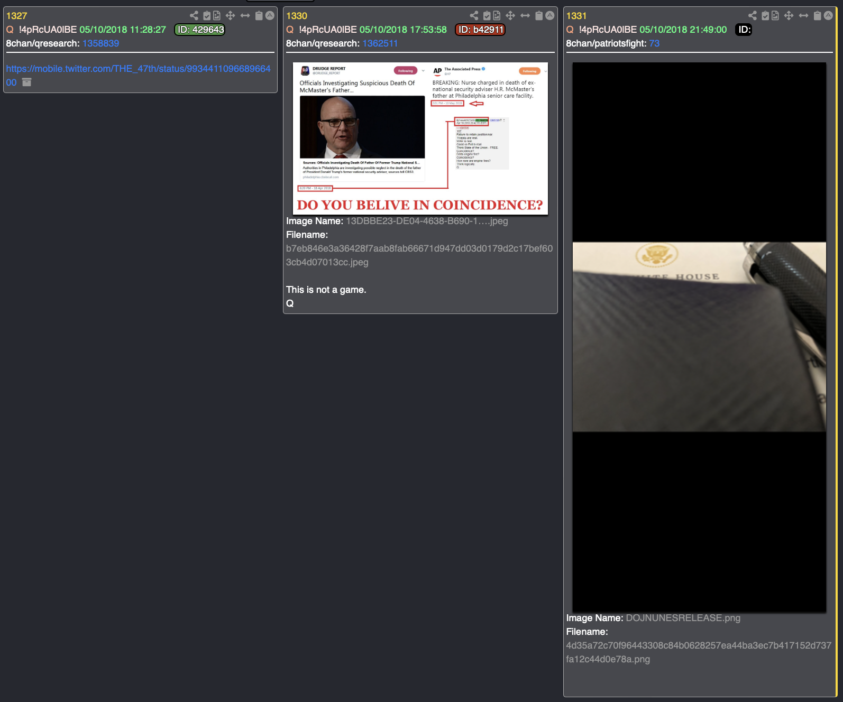Open qresearch thread link 1362511
The width and height of the screenshot is (843, 702).
[x=380, y=43]
